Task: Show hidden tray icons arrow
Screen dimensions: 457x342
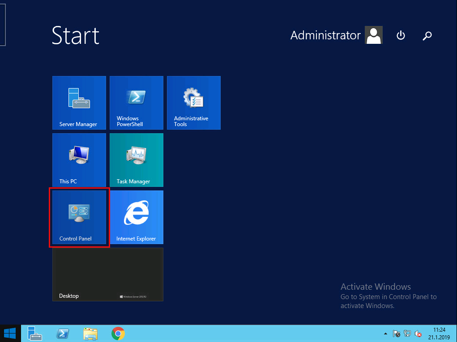Action: (385, 334)
